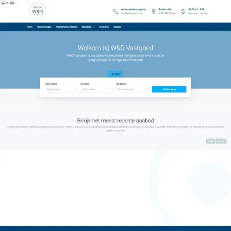Open Huurwoningen menu item

[x=44, y=27]
